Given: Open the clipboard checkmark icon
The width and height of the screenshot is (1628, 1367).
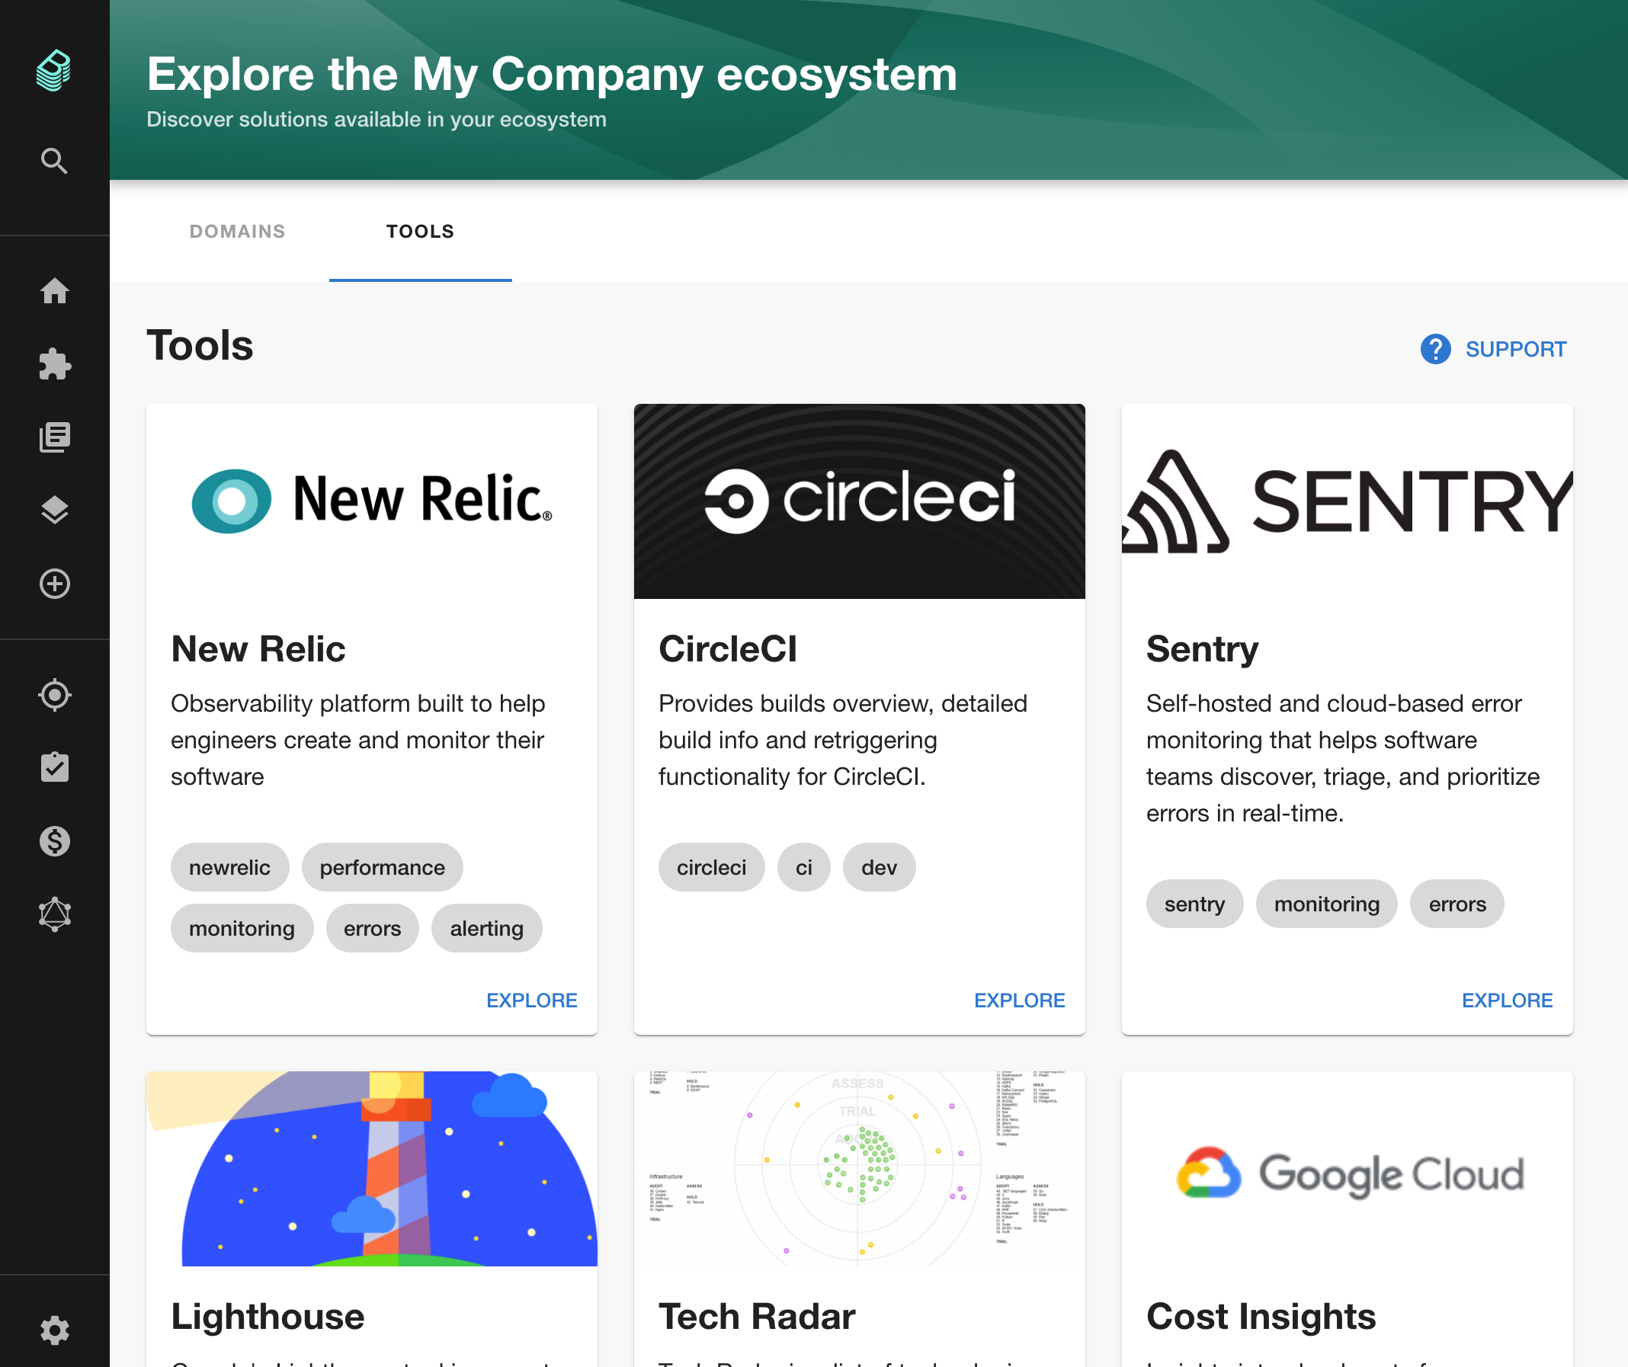Looking at the screenshot, I should click(54, 767).
